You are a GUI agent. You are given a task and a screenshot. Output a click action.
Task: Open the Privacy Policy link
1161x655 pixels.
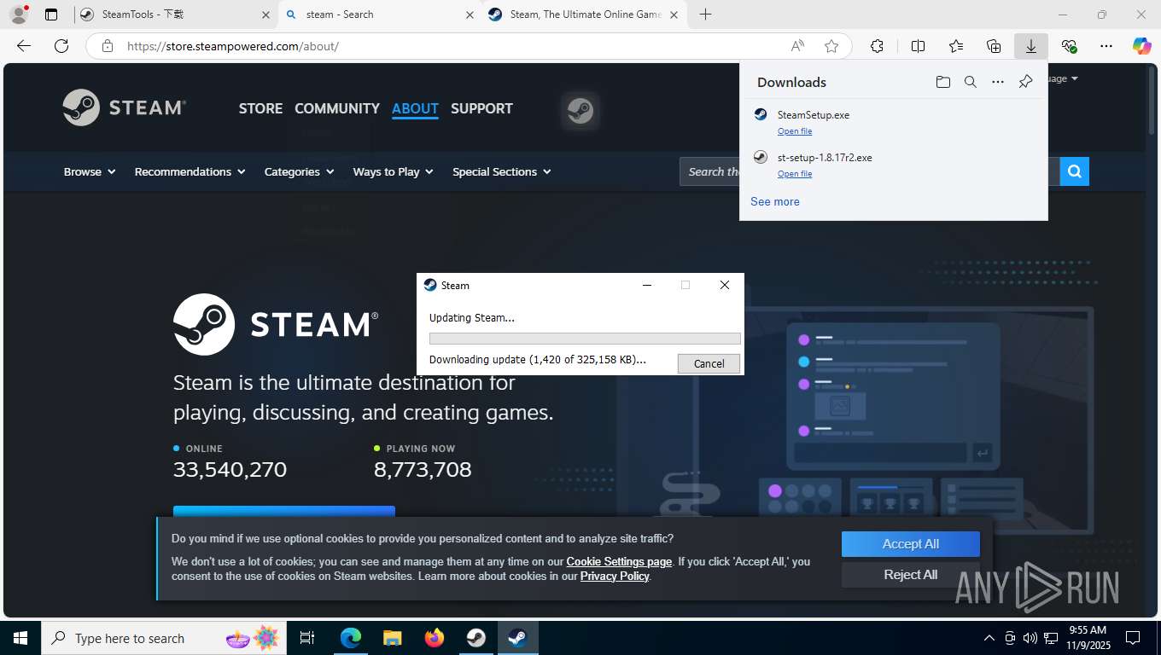click(615, 576)
